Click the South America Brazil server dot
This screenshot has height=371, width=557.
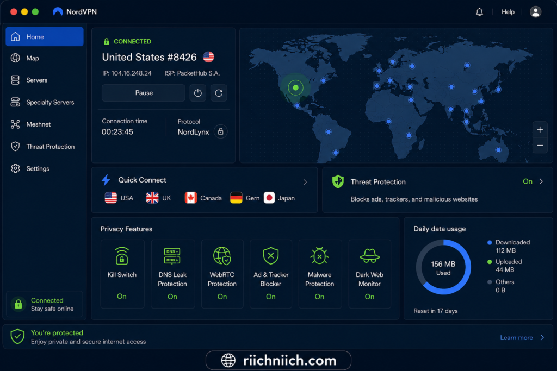click(x=329, y=132)
